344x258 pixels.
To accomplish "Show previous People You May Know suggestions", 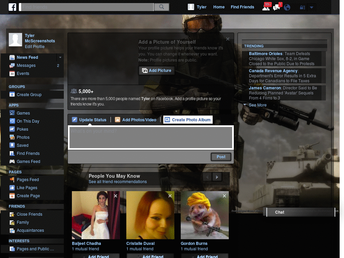I will [x=207, y=177].
